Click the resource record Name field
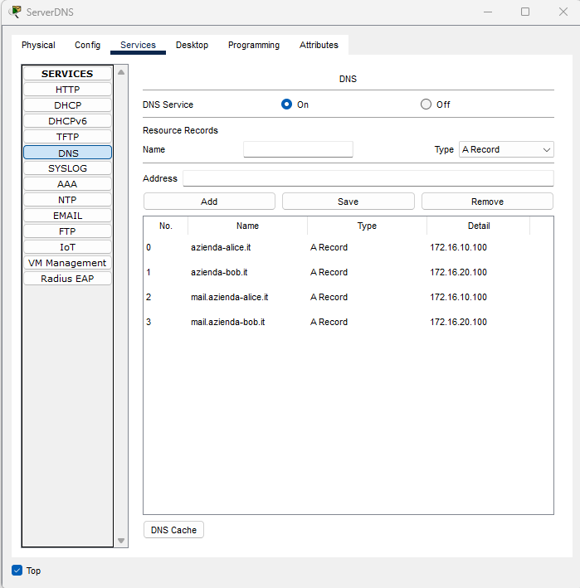 [298, 149]
